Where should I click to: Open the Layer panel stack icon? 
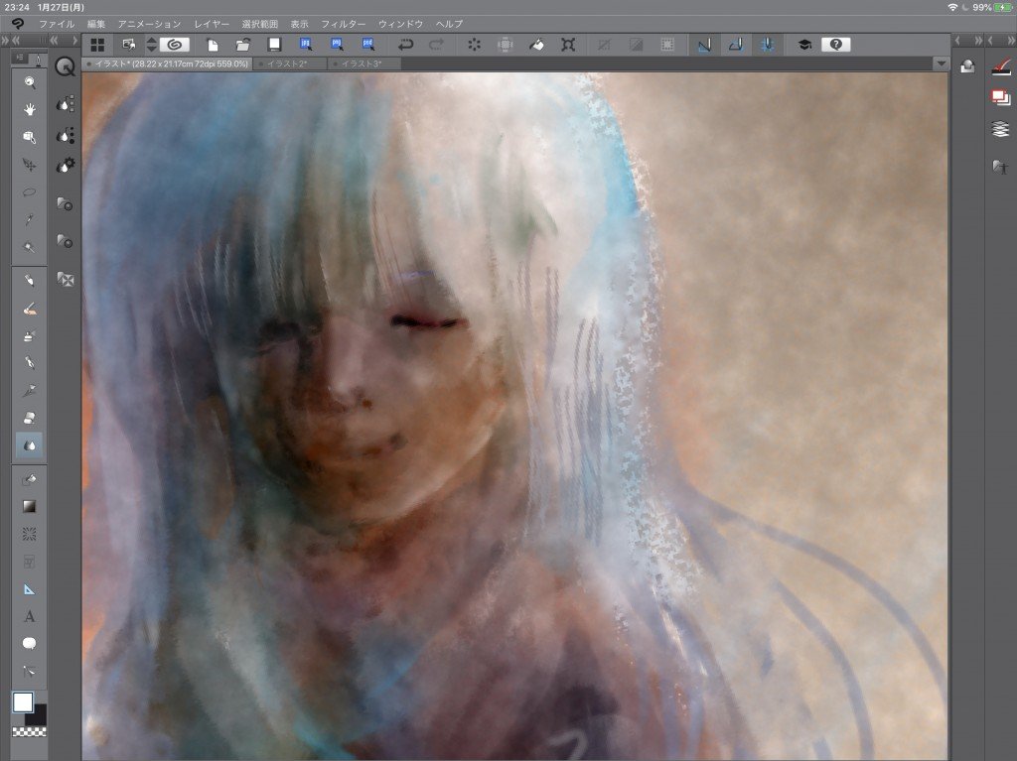(1000, 129)
